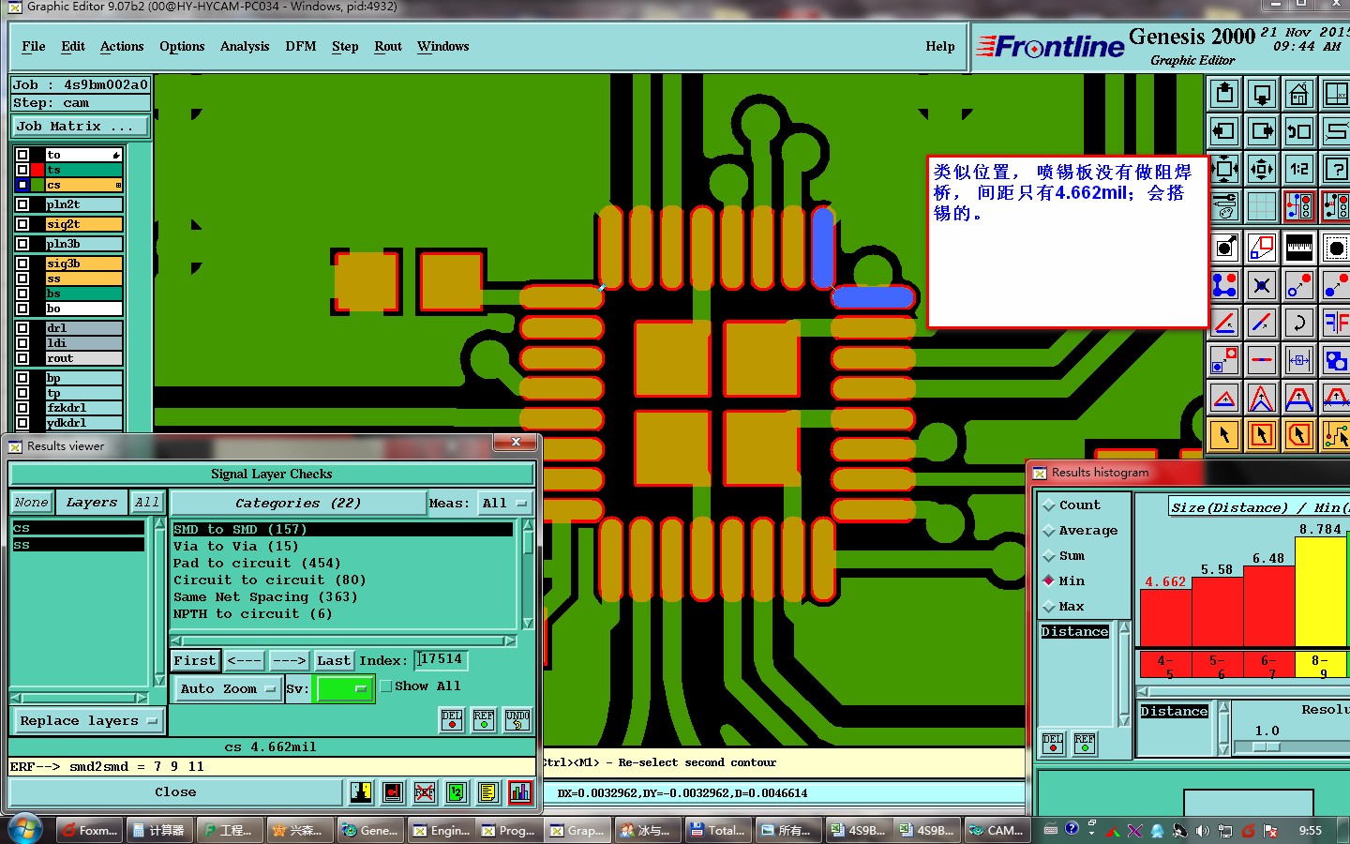Viewport: 1350px width, 844px height.
Task: Click the polygon select arrow icon
Action: coord(1299,435)
